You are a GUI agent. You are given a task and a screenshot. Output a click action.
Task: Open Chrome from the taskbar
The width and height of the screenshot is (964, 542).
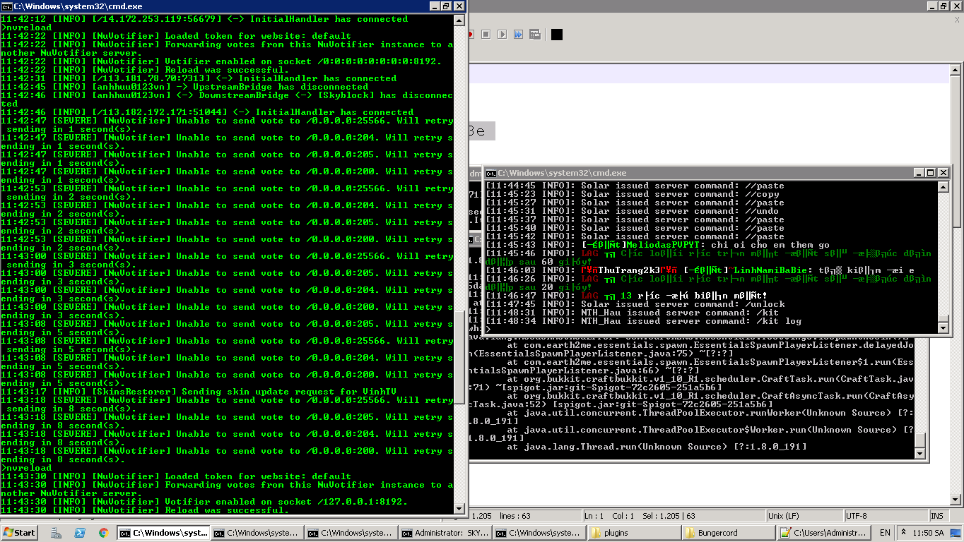point(103,533)
